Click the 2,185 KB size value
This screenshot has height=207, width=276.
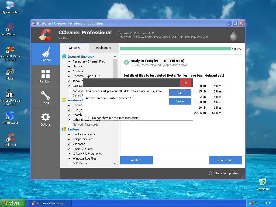(200, 113)
